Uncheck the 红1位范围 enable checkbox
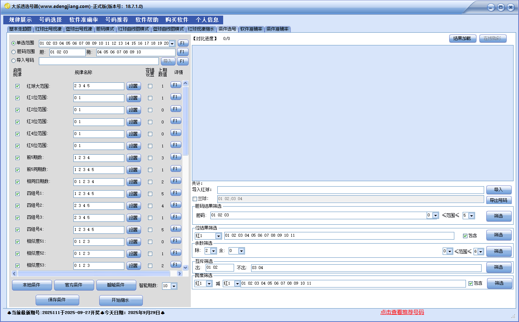519x322 pixels. tap(17, 98)
